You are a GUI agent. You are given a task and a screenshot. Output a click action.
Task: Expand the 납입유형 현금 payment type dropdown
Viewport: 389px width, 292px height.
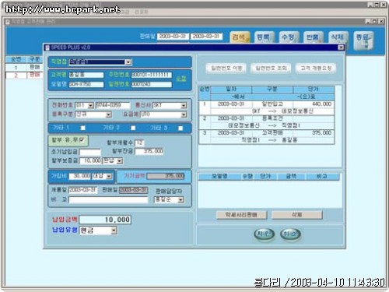tap(114, 230)
